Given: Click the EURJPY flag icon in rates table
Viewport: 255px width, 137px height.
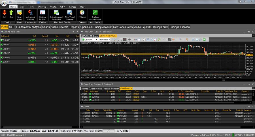Looking at the screenshot, I should coord(1,62).
